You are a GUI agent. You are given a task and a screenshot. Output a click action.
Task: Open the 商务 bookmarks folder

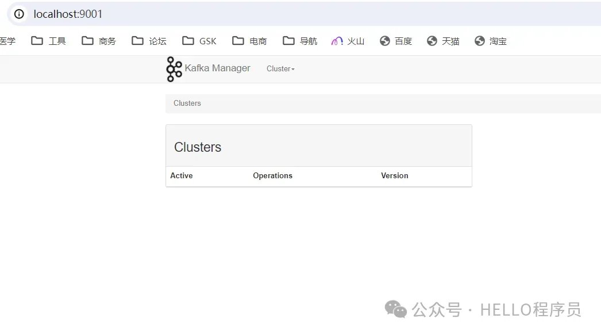[99, 41]
